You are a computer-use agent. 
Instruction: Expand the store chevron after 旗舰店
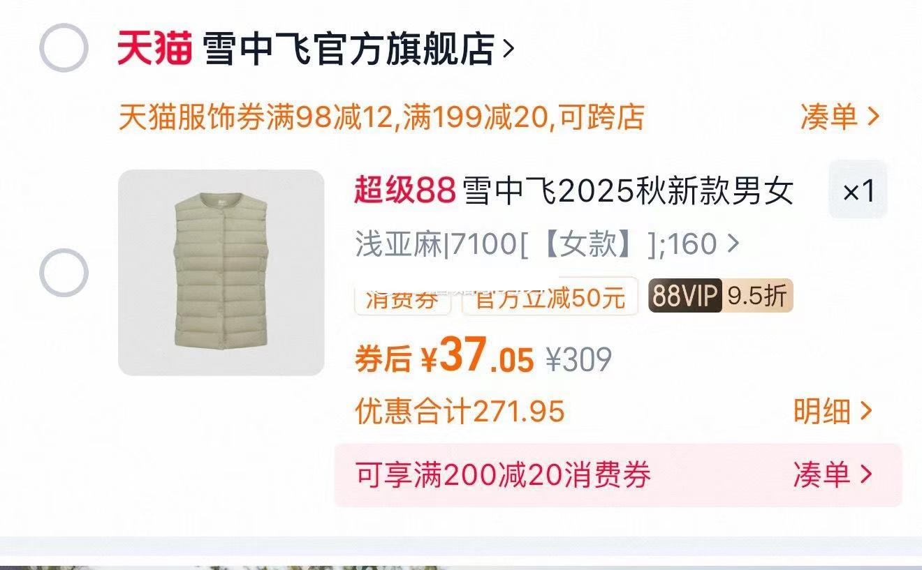pyautogui.click(x=508, y=50)
